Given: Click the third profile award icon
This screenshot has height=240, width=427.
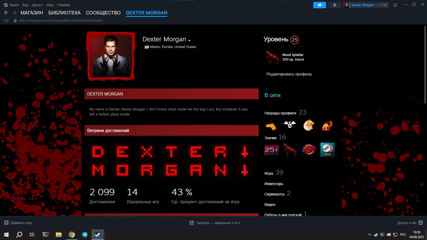Looking at the screenshot, I should coord(309,125).
